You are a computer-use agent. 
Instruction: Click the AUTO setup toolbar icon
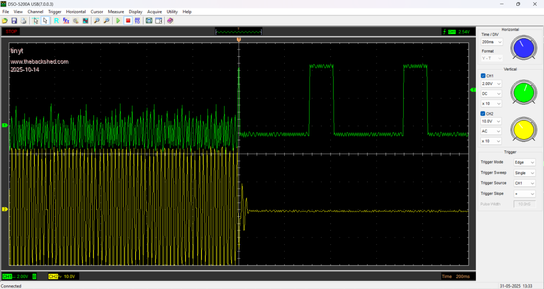coord(138,21)
